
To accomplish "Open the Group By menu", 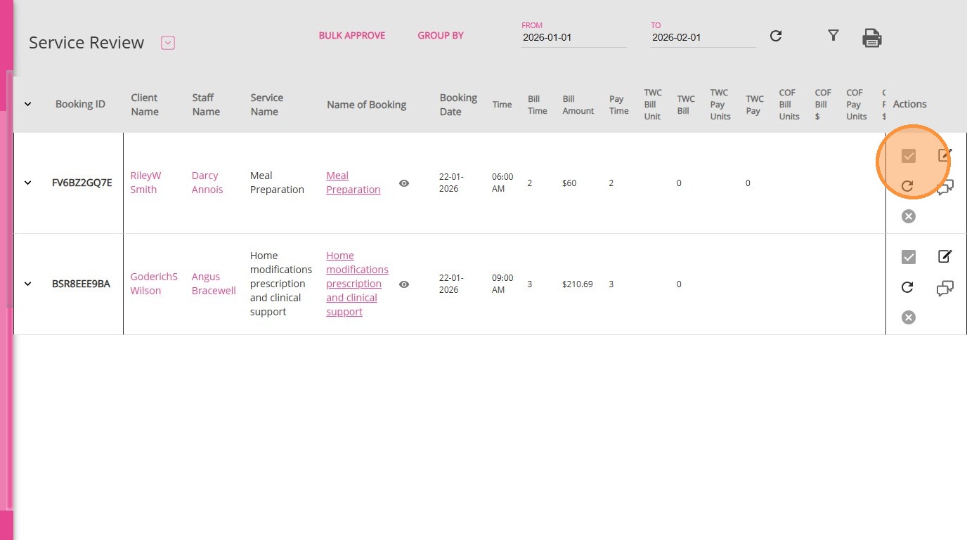I will pyautogui.click(x=440, y=36).
